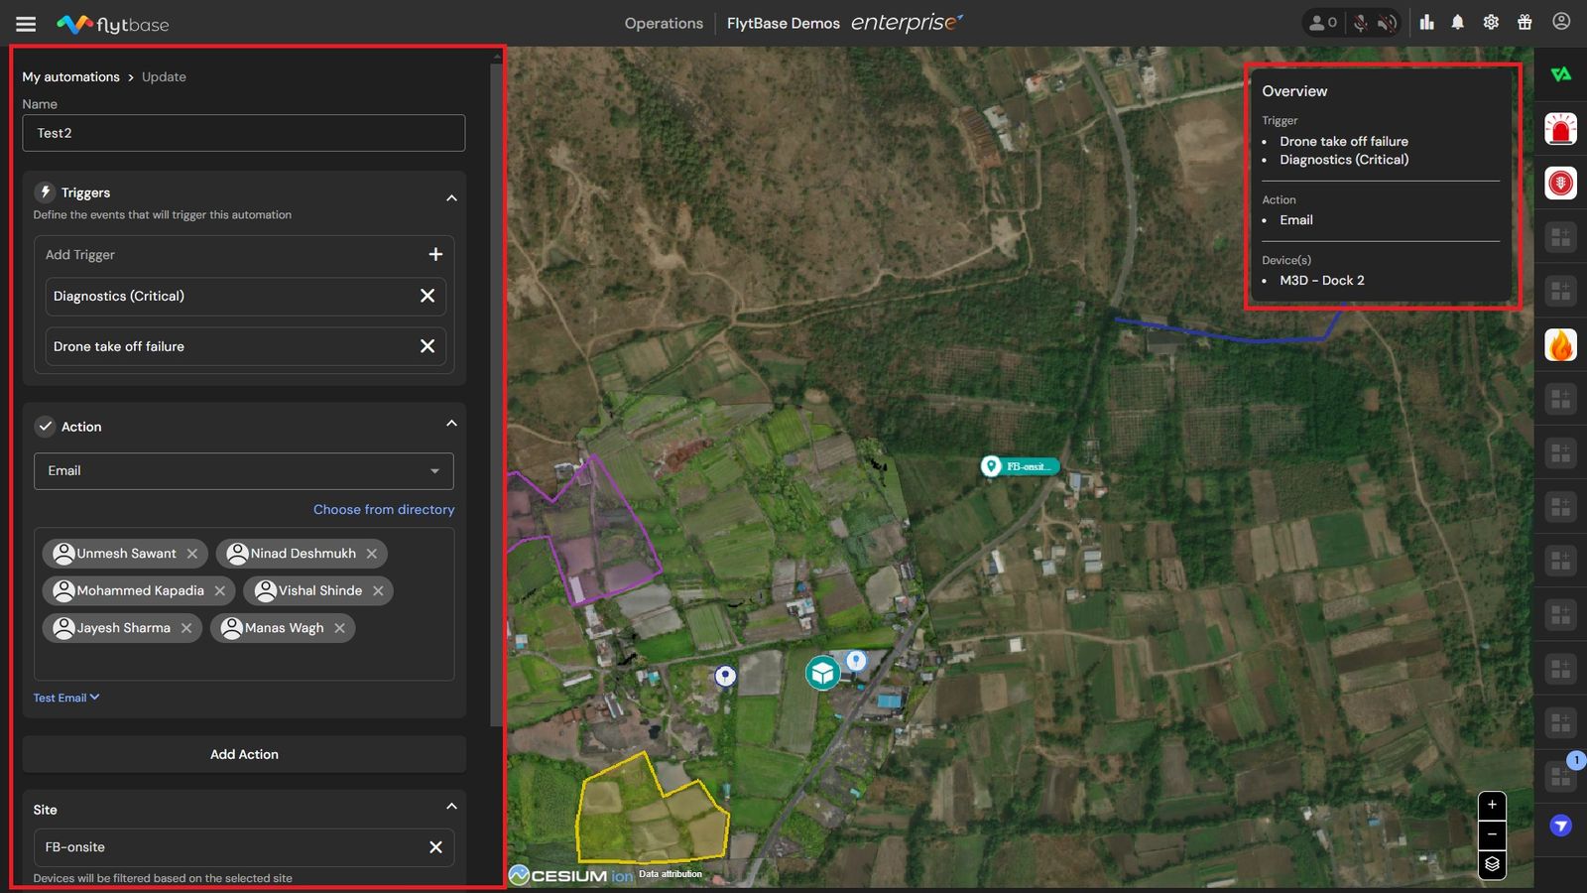Open the hamburger main menu

click(26, 24)
